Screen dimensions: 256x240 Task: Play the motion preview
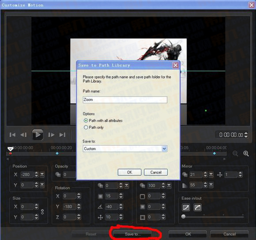click(38, 135)
